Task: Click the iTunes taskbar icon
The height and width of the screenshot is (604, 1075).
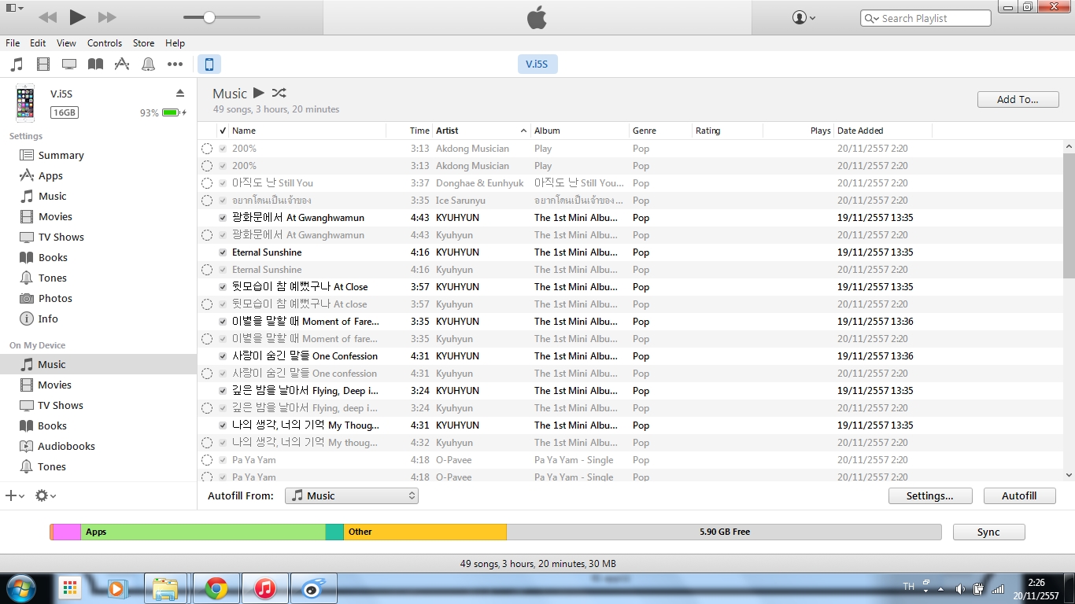Action: (x=265, y=588)
